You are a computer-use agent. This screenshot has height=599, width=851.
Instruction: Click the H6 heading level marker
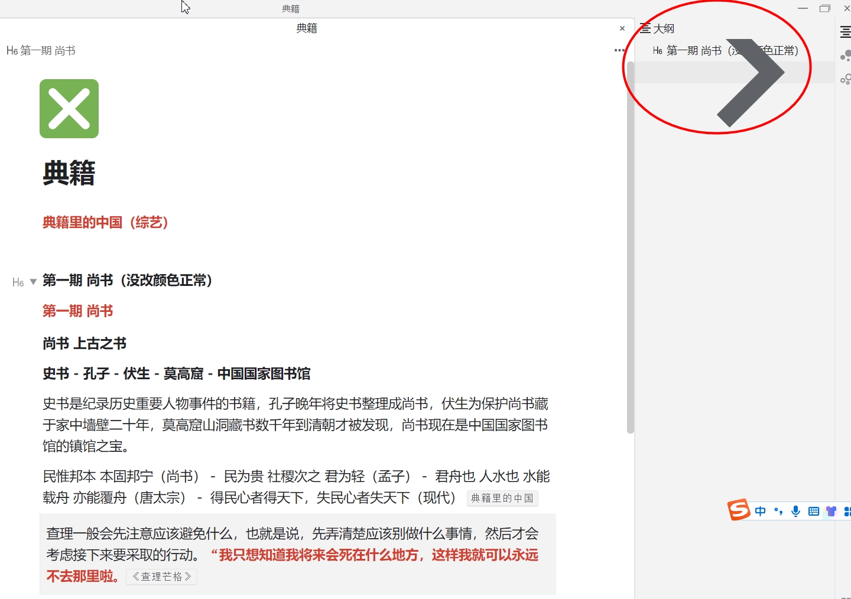pos(18,282)
